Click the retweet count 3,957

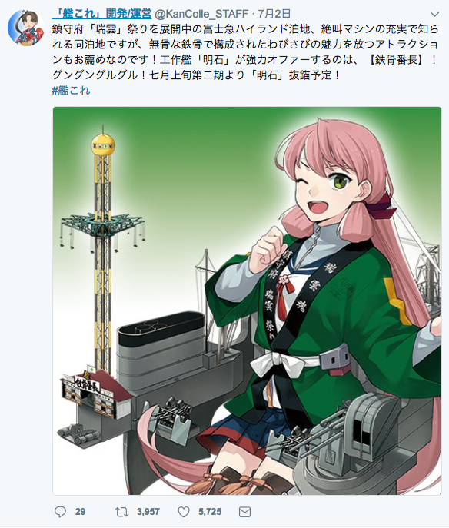coord(148,512)
